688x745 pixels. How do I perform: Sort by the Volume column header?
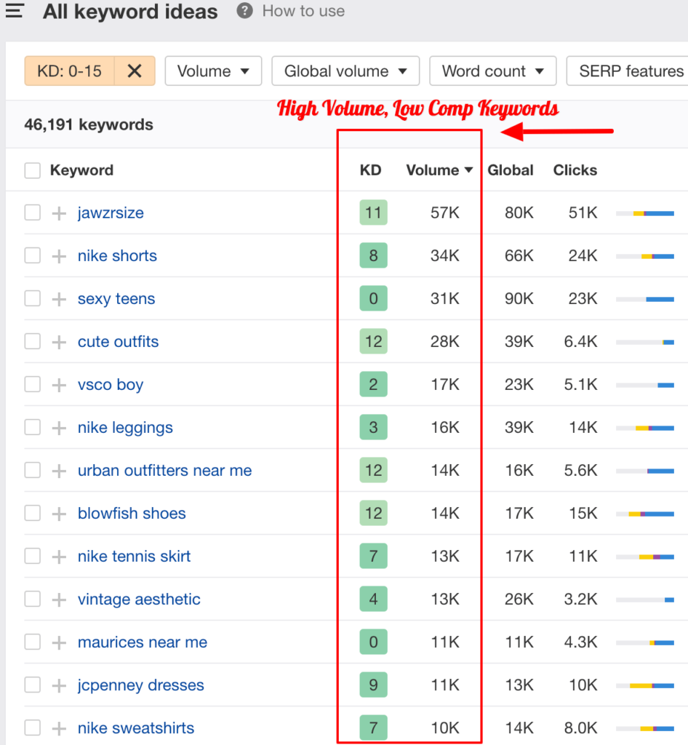coord(439,170)
